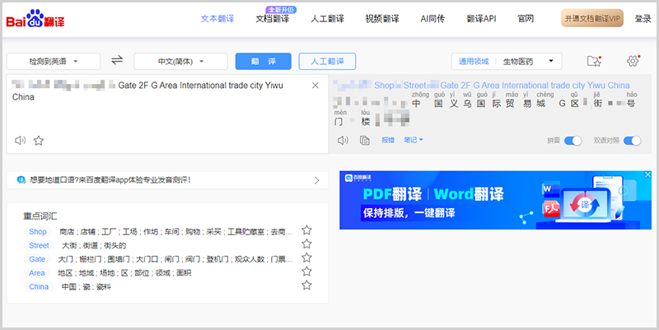Click the 重点词汇 heading

(40, 216)
